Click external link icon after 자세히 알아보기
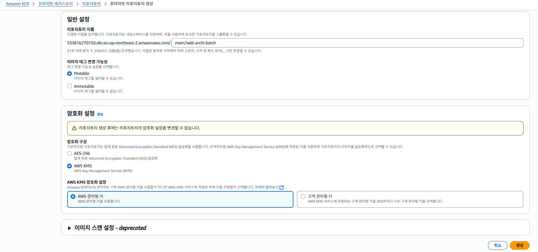The height and width of the screenshot is (252, 538). click(x=282, y=187)
